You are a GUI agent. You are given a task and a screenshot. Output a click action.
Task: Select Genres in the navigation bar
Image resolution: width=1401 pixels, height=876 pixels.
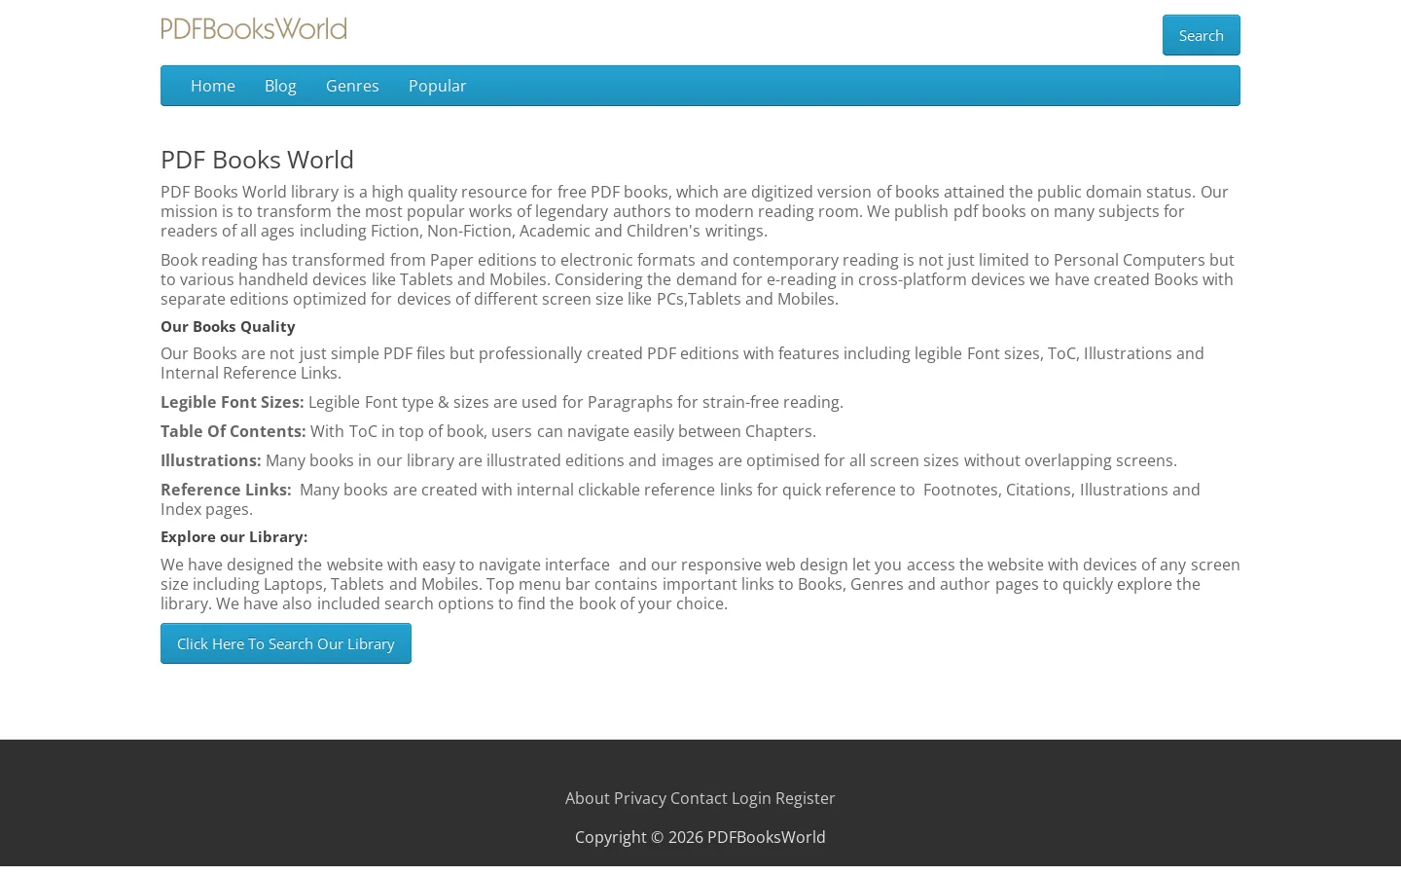coord(352,86)
